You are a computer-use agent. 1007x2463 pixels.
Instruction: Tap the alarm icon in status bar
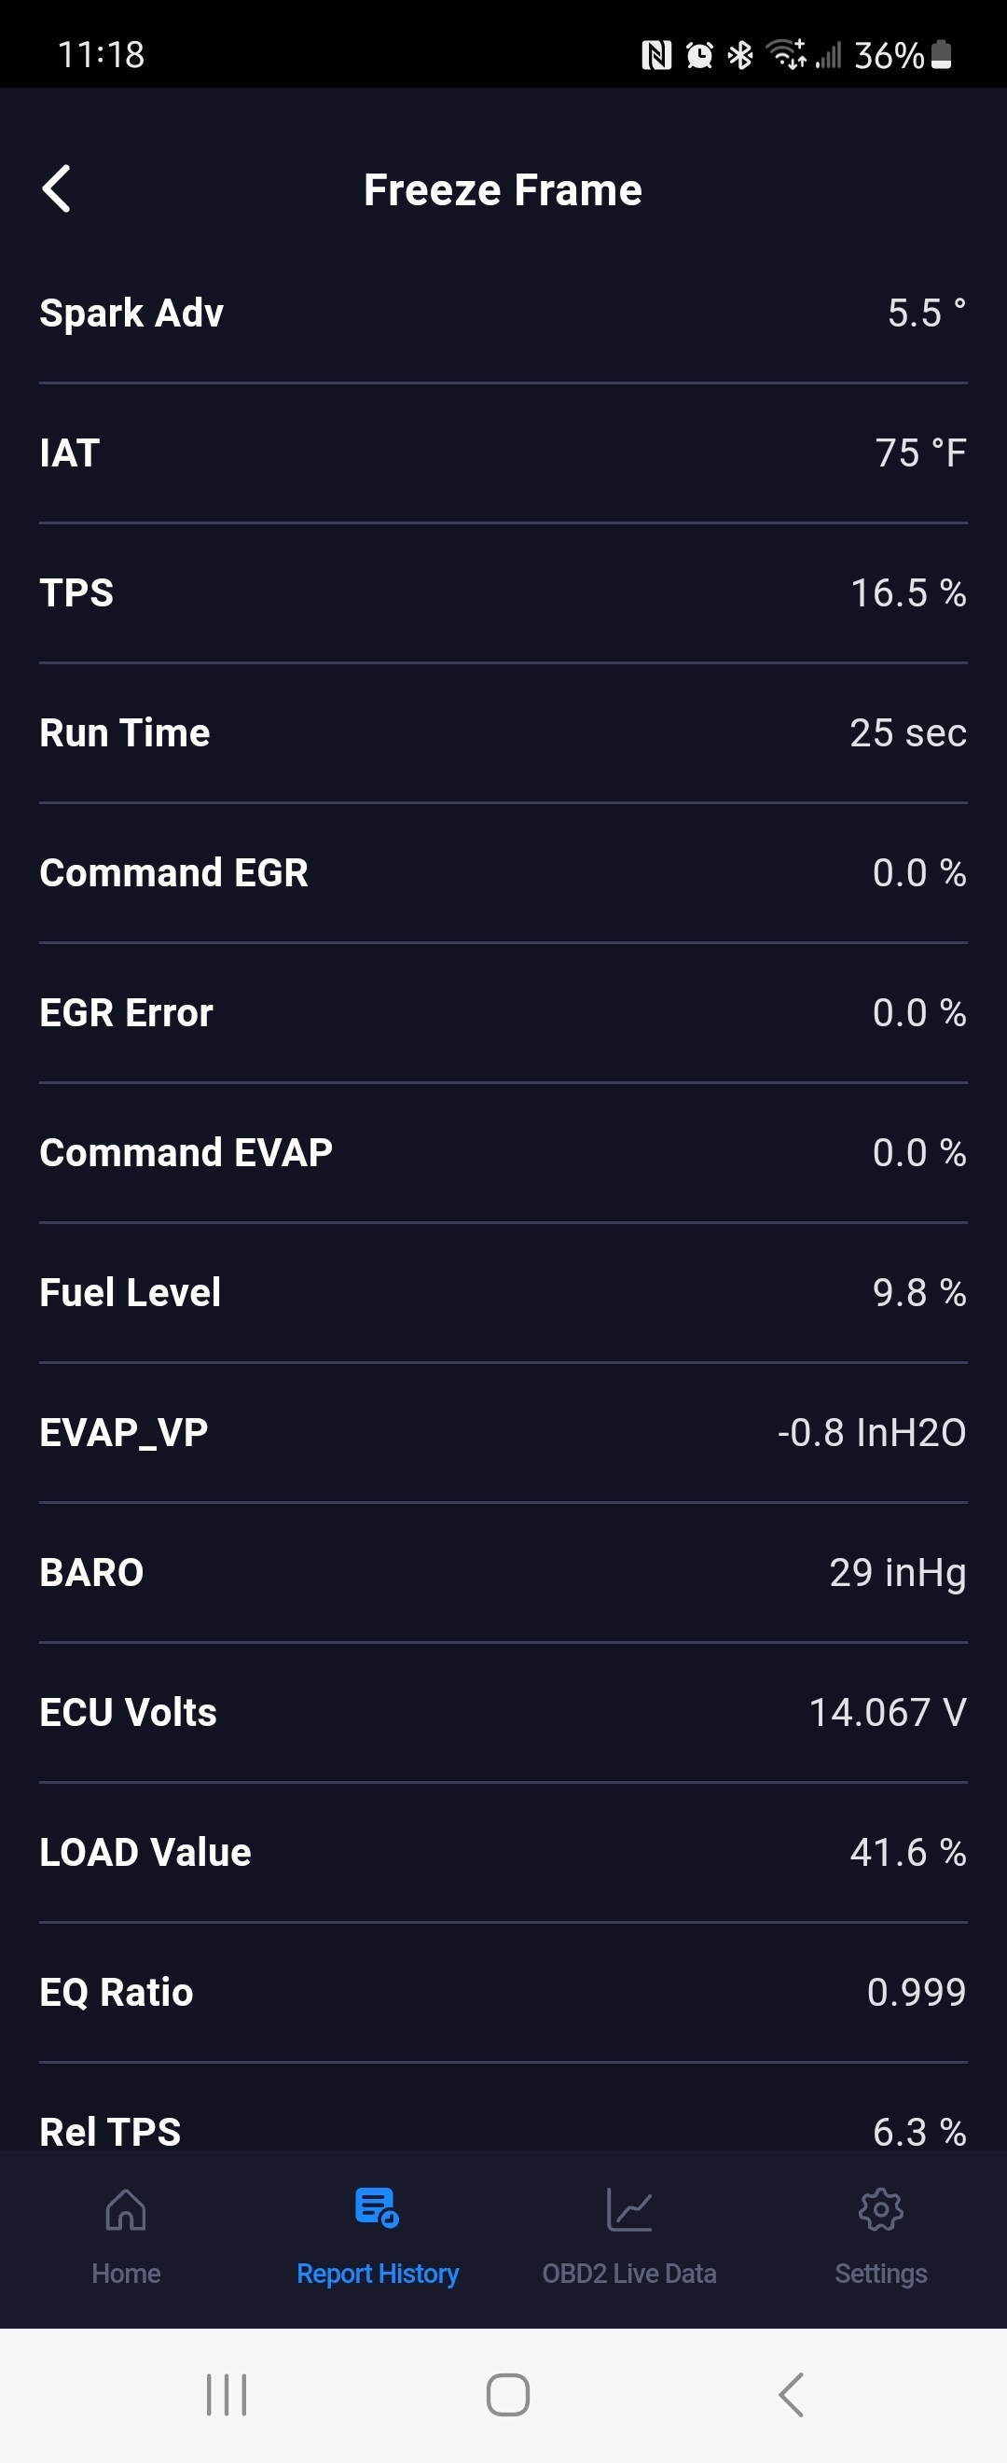[699, 55]
